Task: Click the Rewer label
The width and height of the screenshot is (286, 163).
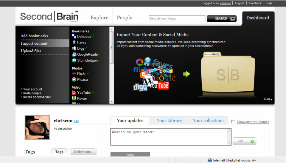Action: [x=82, y=99]
